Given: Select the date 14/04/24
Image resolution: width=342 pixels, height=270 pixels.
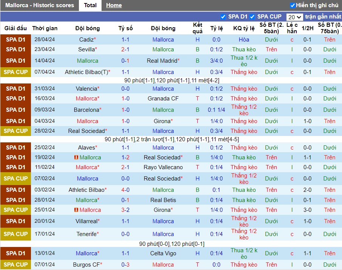Looking at the screenshot, I should 45,61.
